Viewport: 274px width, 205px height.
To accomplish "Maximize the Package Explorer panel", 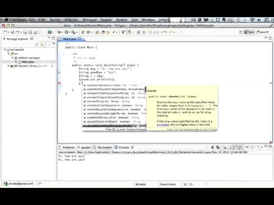I will pyautogui.click(x=54, y=38).
